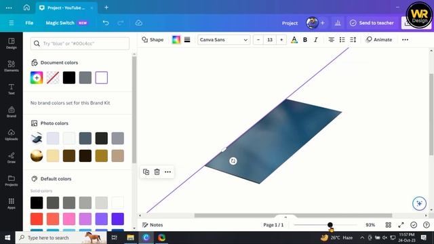Select the no-color transparent swatch

[53, 78]
